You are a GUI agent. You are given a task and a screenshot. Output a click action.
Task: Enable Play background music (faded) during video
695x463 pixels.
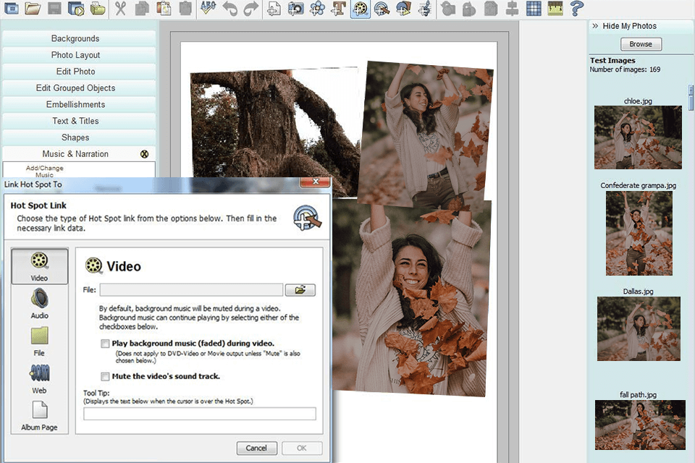pos(105,344)
